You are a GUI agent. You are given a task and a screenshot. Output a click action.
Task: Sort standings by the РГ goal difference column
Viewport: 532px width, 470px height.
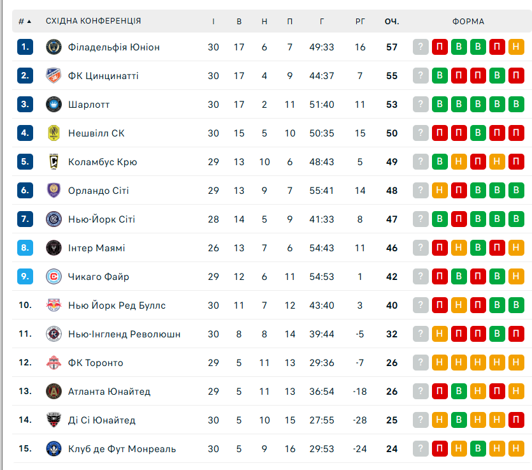pyautogui.click(x=360, y=21)
